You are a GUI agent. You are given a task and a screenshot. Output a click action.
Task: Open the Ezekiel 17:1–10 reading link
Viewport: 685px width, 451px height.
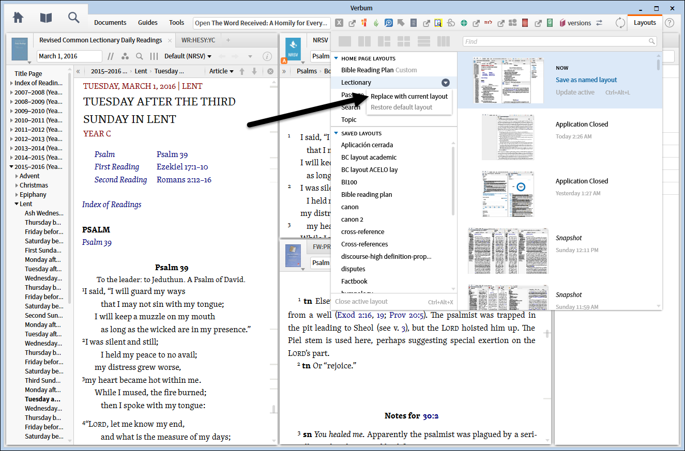click(182, 167)
